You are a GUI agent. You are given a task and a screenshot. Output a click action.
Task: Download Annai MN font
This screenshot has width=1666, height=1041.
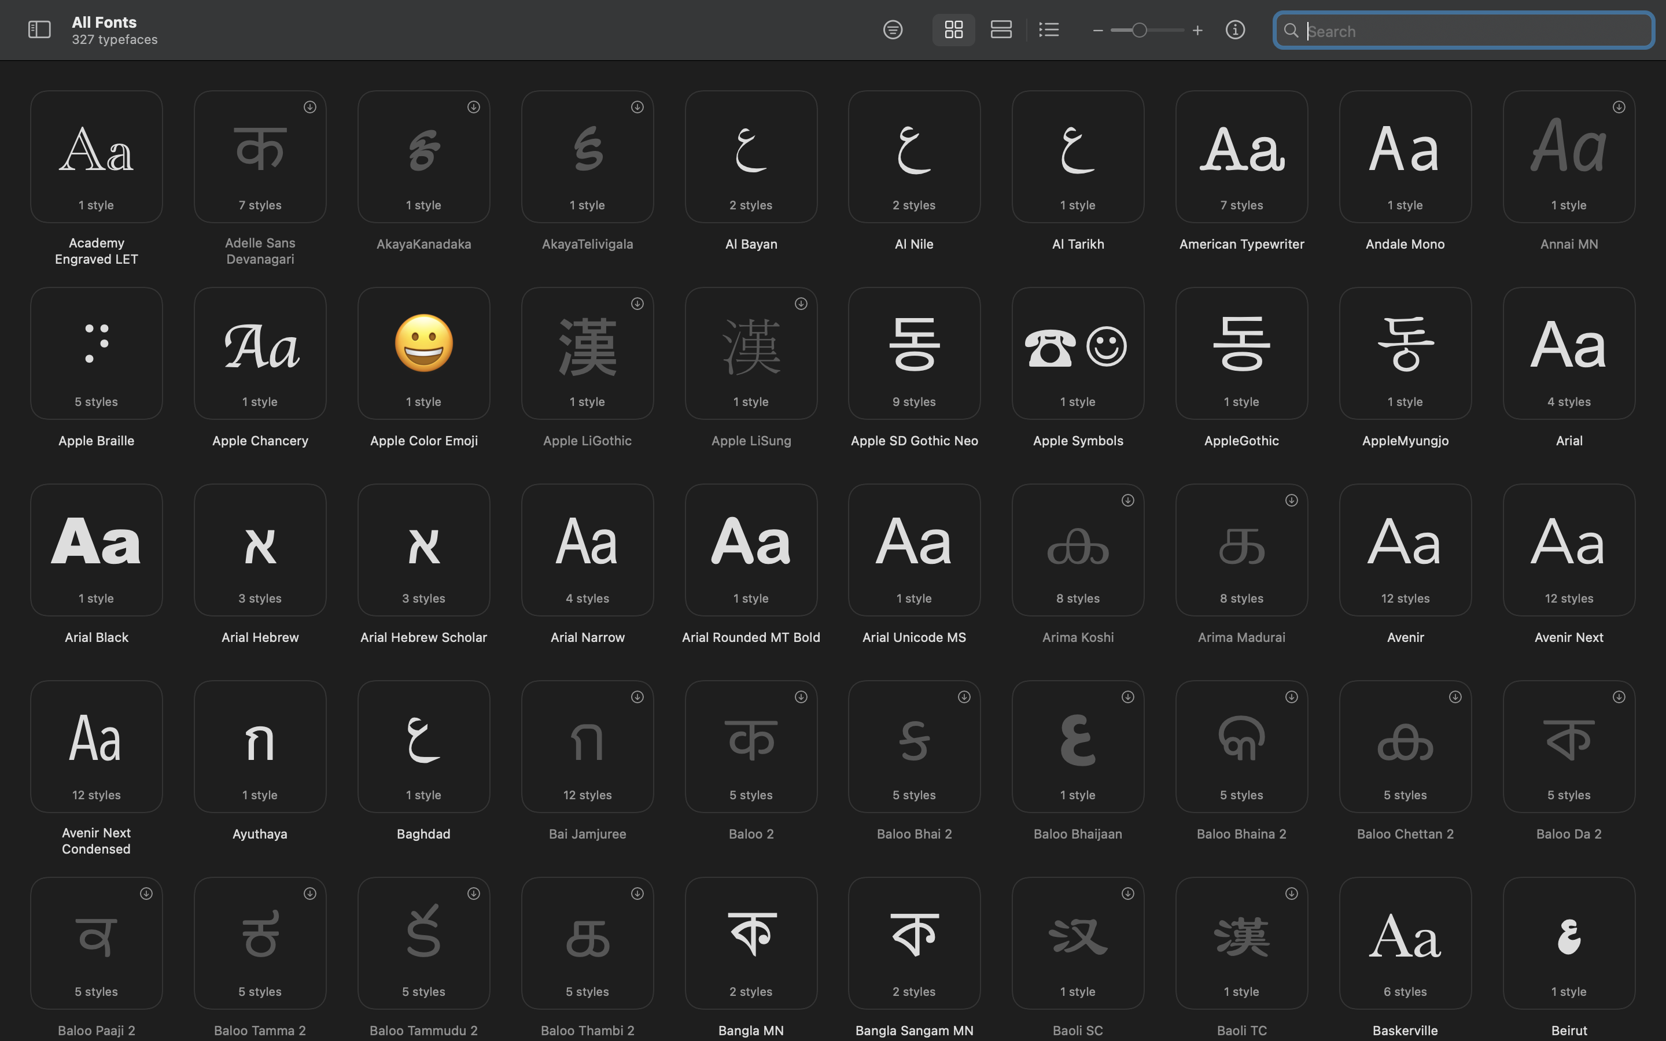[1619, 107]
